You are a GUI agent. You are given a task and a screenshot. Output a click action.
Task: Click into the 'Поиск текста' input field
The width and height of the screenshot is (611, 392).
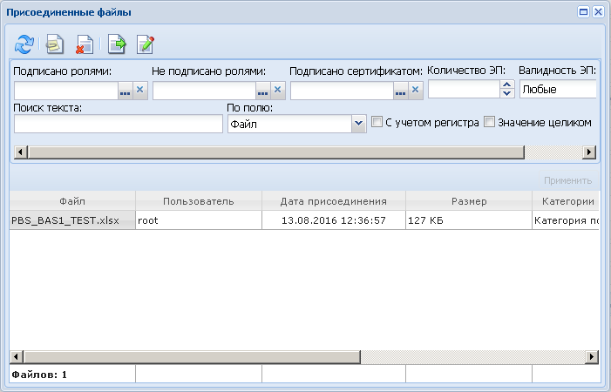118,124
